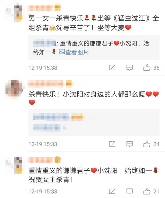Repost the 祝贺女主杀青 comment
This screenshot has height=198, width=165.
(112, 191)
